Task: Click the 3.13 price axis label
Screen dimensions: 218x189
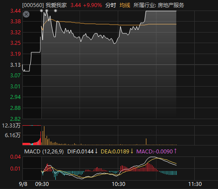Action: 15,65
